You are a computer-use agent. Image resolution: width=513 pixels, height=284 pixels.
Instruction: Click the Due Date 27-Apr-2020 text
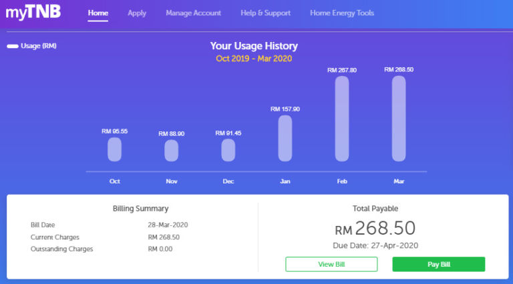coord(375,245)
